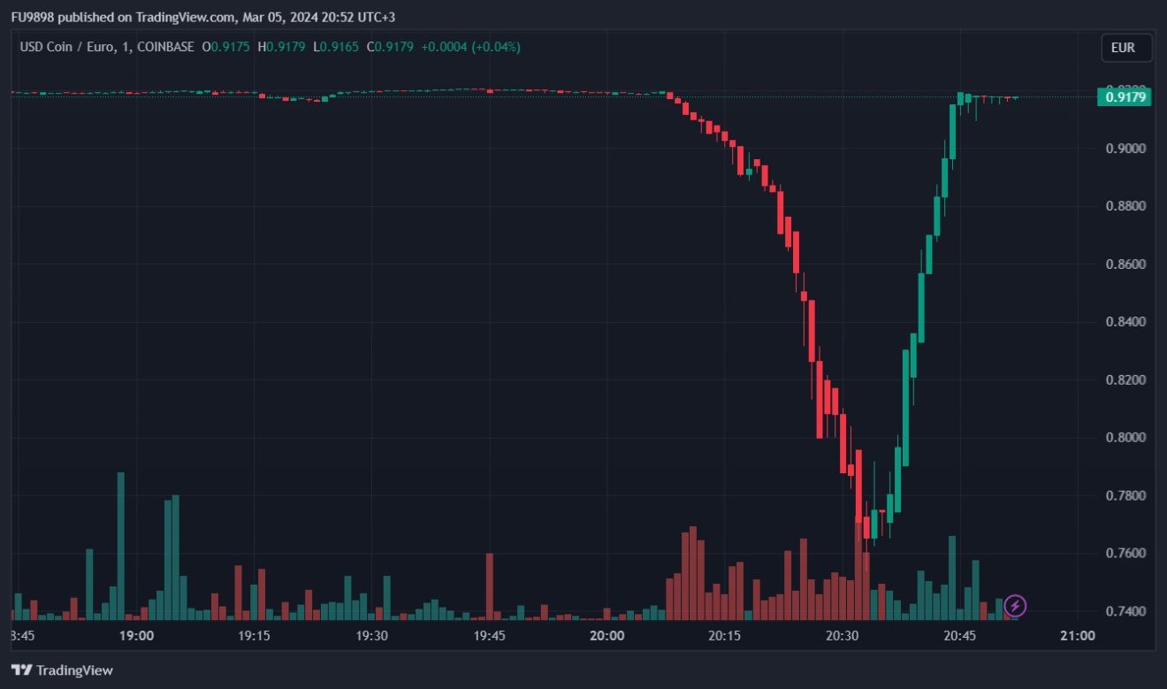The width and height of the screenshot is (1167, 689).
Task: Click the FU9898 published on TradingView.com header
Action: [202, 17]
